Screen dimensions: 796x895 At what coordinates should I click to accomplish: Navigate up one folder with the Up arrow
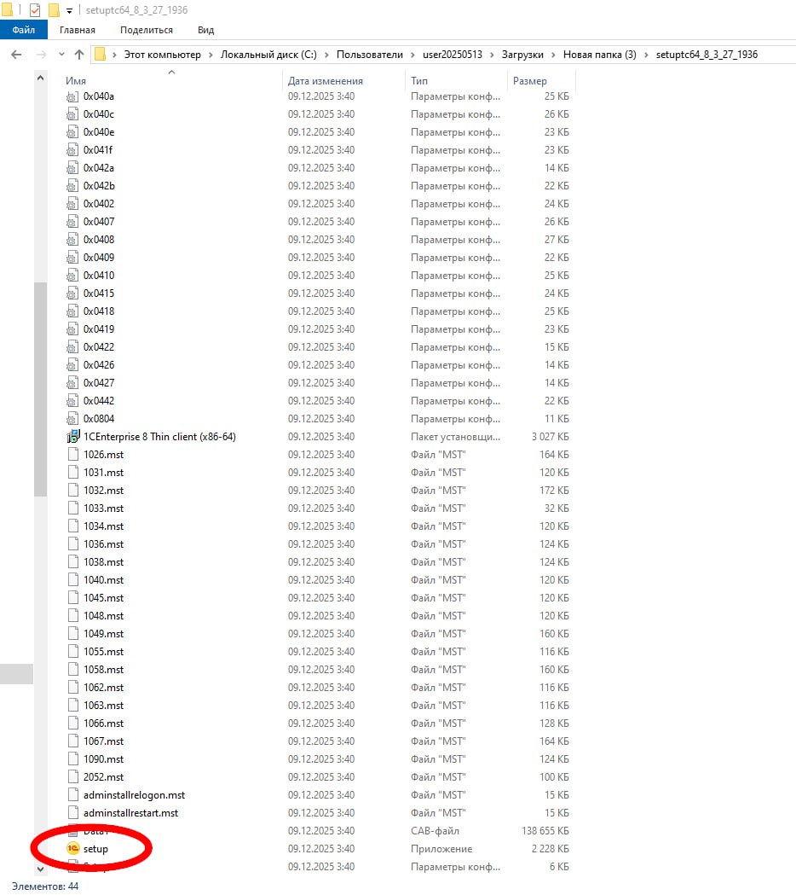pyautogui.click(x=79, y=55)
